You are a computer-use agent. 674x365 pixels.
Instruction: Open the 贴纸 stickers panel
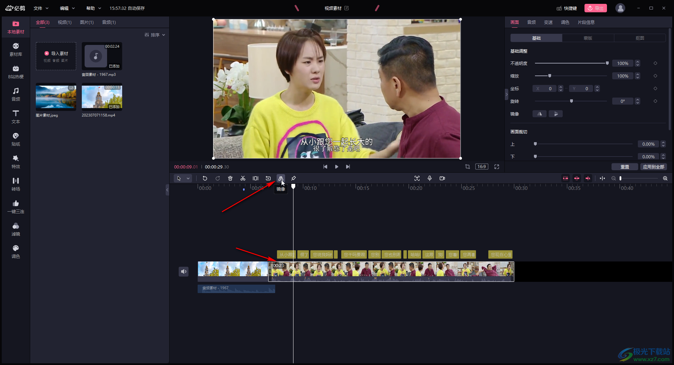[16, 140]
